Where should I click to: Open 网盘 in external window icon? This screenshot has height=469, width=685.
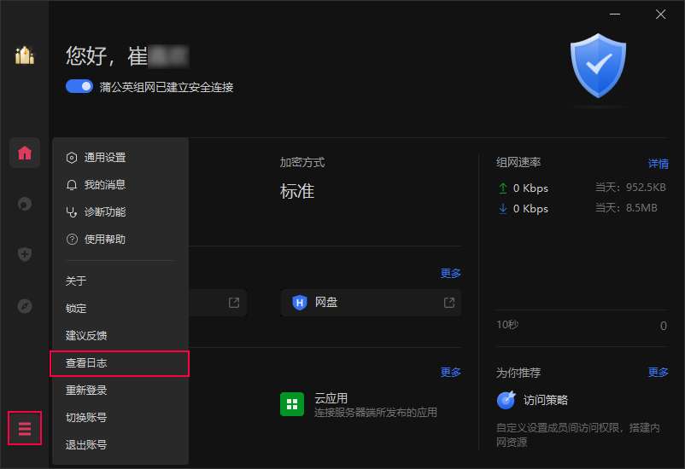pos(449,303)
